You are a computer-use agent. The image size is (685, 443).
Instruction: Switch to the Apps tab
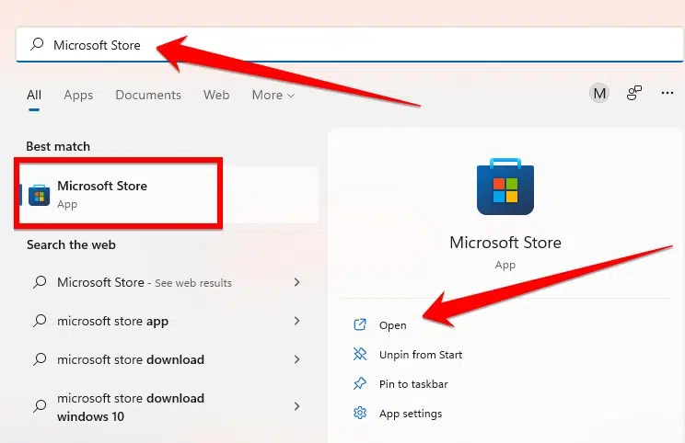[78, 95]
